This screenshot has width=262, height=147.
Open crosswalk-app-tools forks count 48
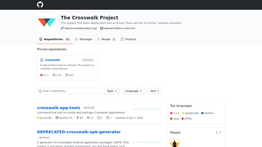[x=80, y=118]
